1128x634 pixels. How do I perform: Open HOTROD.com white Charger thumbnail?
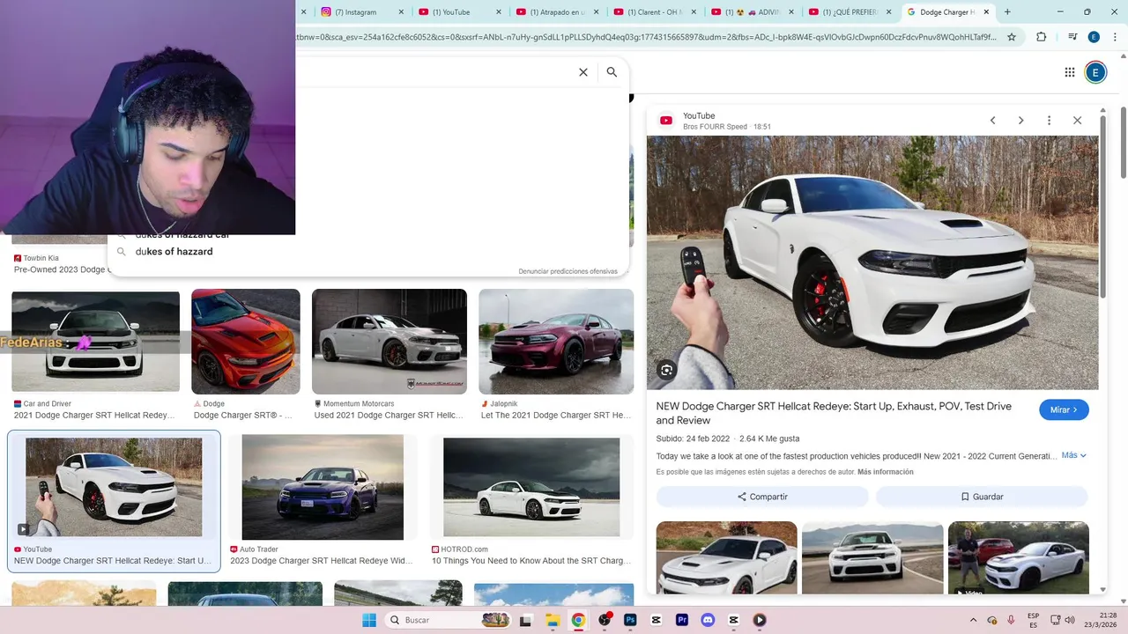(531, 487)
